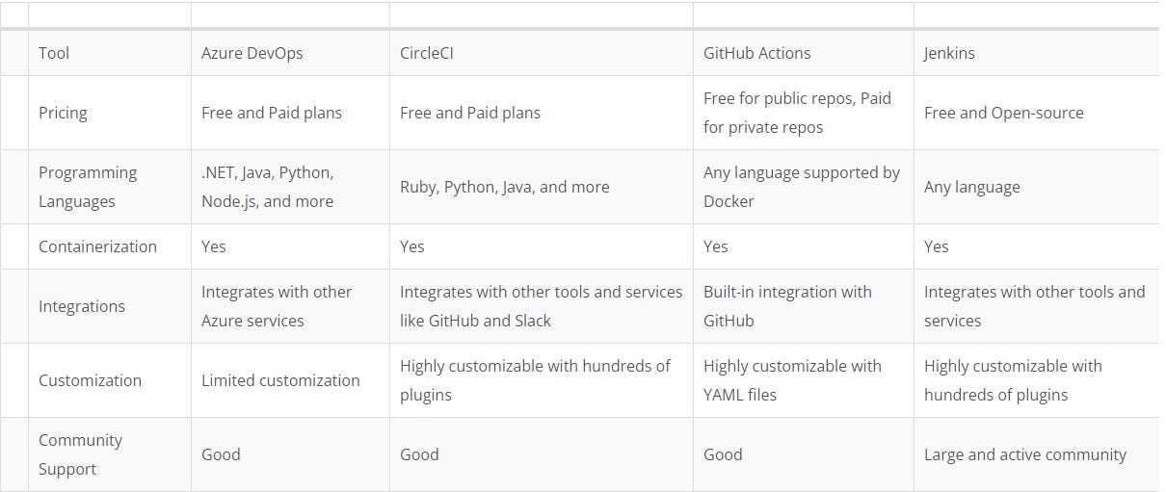Click the Azure DevOps column header cell
The width and height of the screenshot is (1166, 492).
290,53
